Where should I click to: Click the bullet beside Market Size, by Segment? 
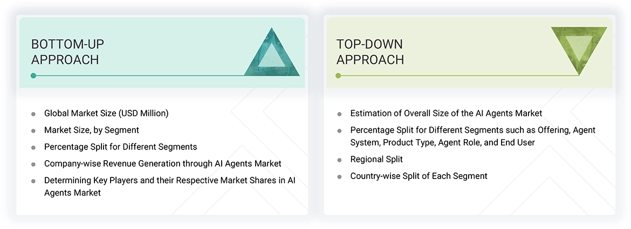click(33, 131)
